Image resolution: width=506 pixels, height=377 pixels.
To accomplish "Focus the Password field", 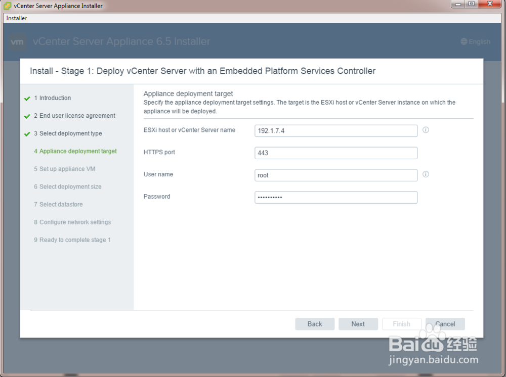I will click(x=336, y=198).
